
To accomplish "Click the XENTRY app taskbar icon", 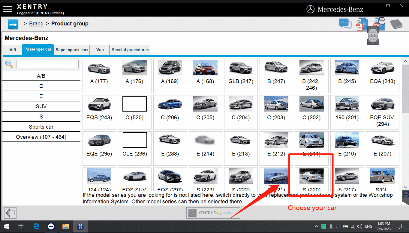I will pos(80,227).
